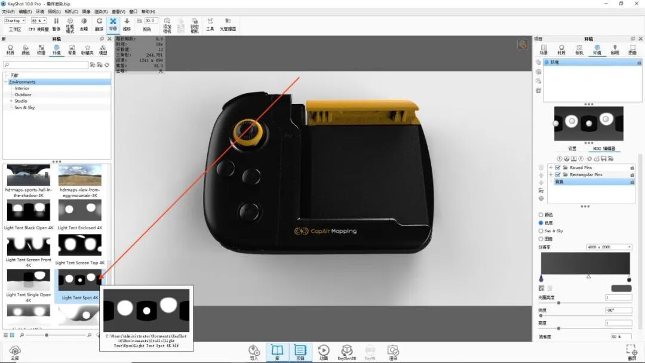The image size is (645, 363).
Task: Switch to the HDRI 编辑器 tab
Action: [605, 149]
